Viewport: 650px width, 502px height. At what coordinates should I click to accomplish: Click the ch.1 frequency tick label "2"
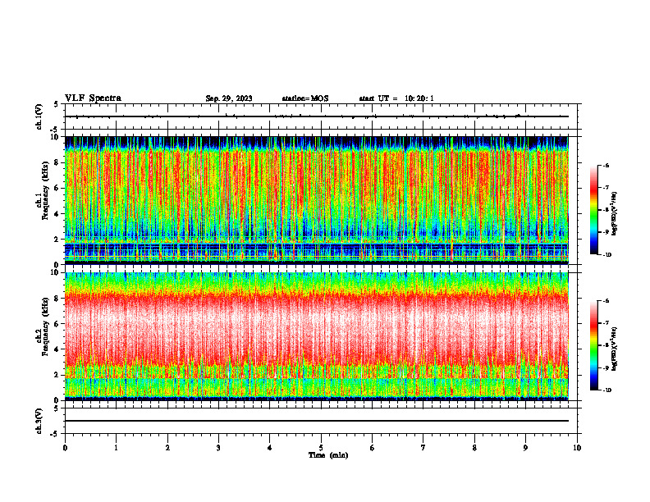click(58, 240)
